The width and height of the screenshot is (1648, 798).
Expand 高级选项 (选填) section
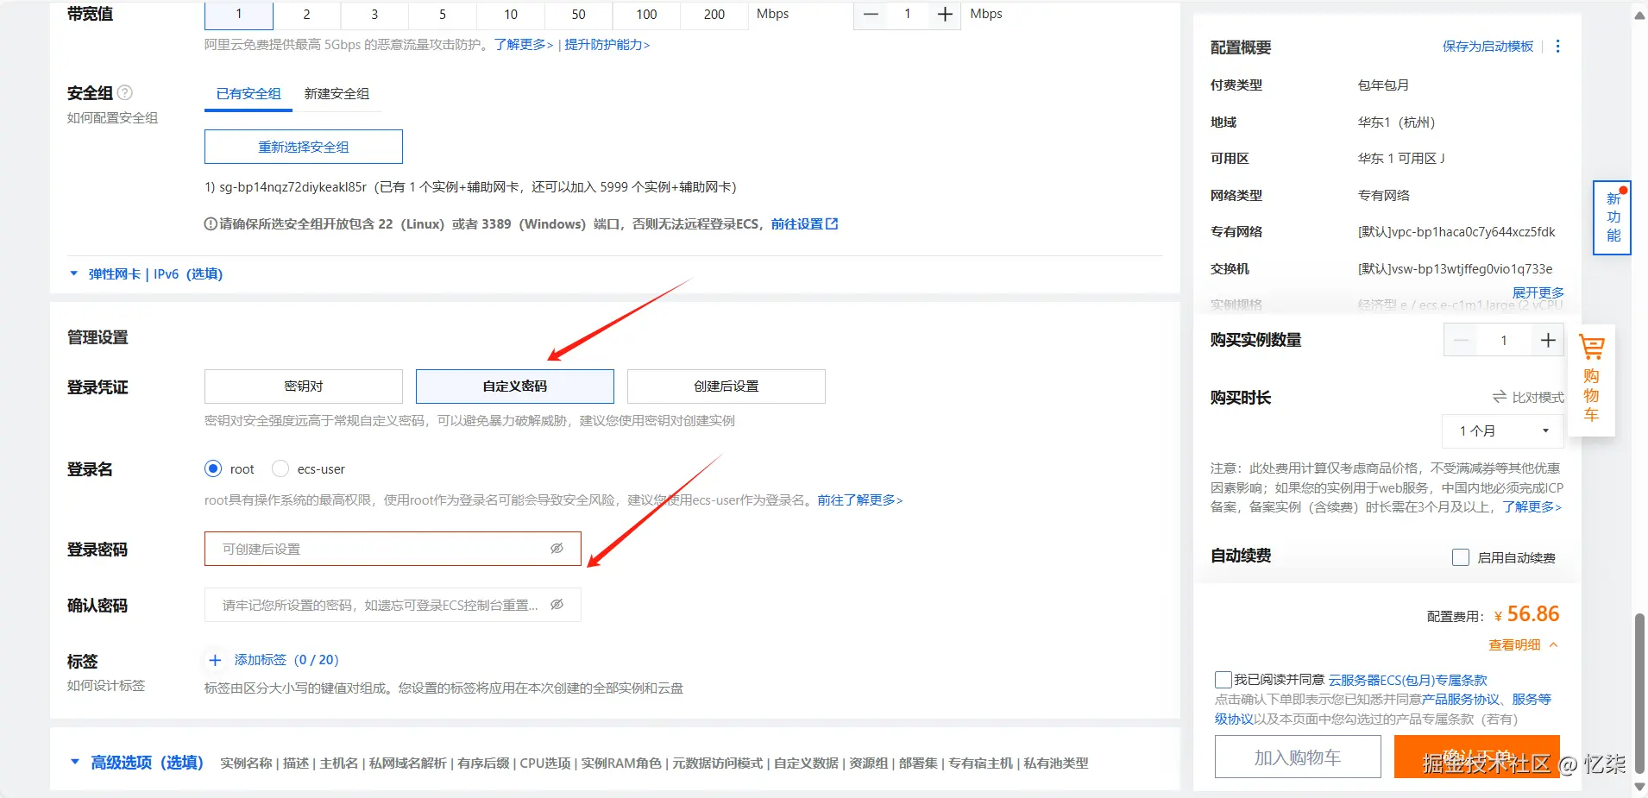pos(136,763)
